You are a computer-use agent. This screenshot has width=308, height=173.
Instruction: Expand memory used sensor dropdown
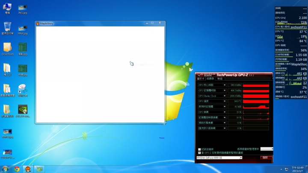pyautogui.click(x=225, y=107)
